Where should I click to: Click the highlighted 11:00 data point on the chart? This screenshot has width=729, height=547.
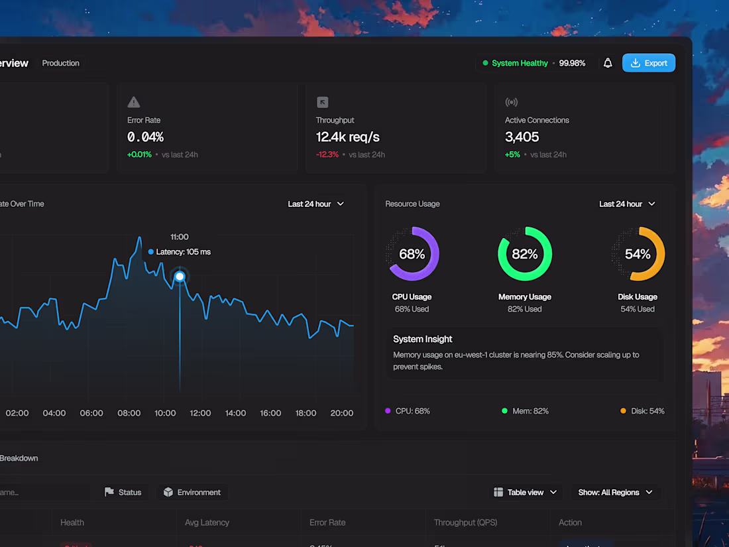point(180,276)
